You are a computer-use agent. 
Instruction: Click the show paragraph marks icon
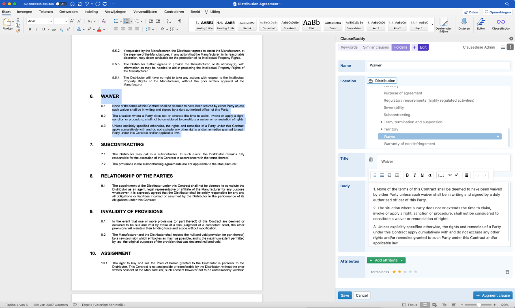click(x=180, y=21)
